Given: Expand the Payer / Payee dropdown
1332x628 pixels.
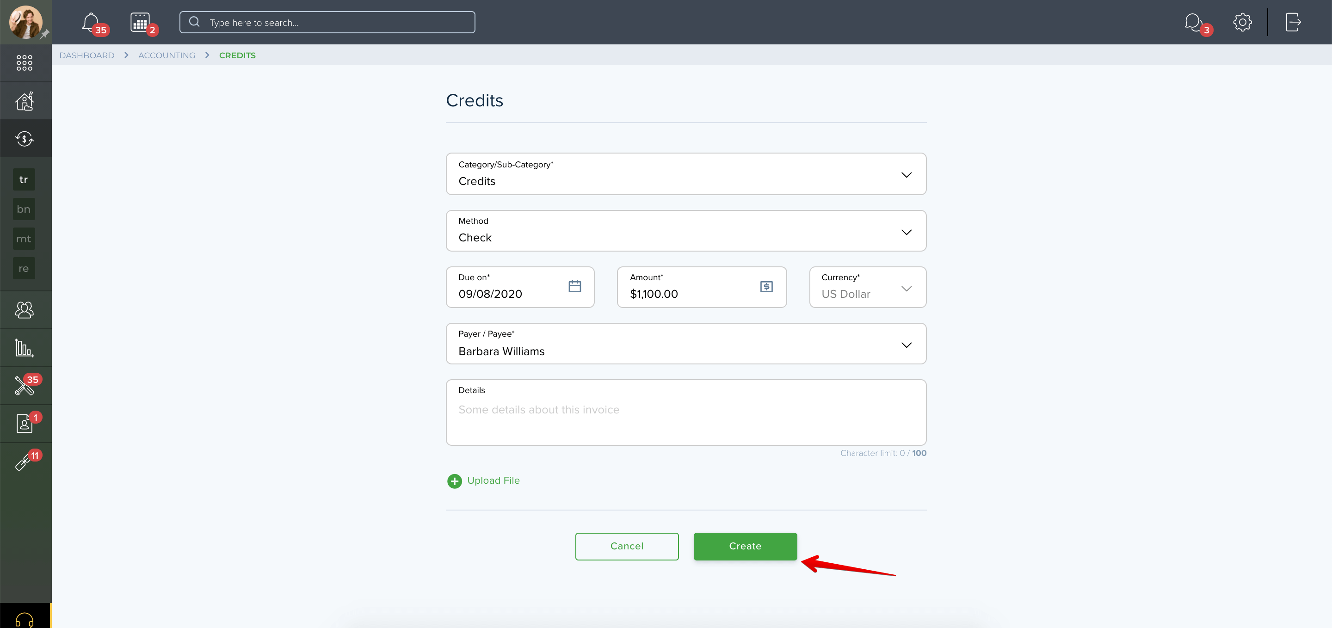Looking at the screenshot, I should coord(685,344).
